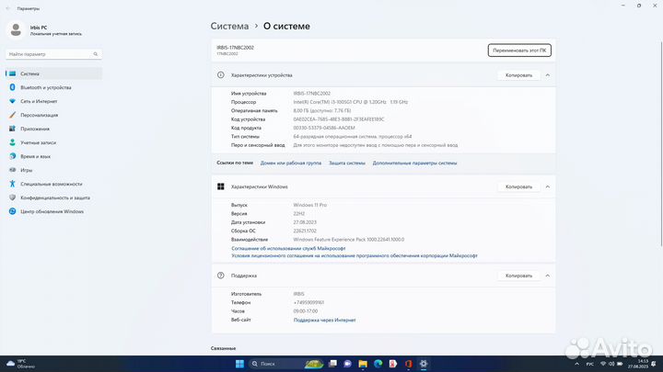Open the Специальные возможности icon
Viewport: 663px width, 372px height.
12,184
